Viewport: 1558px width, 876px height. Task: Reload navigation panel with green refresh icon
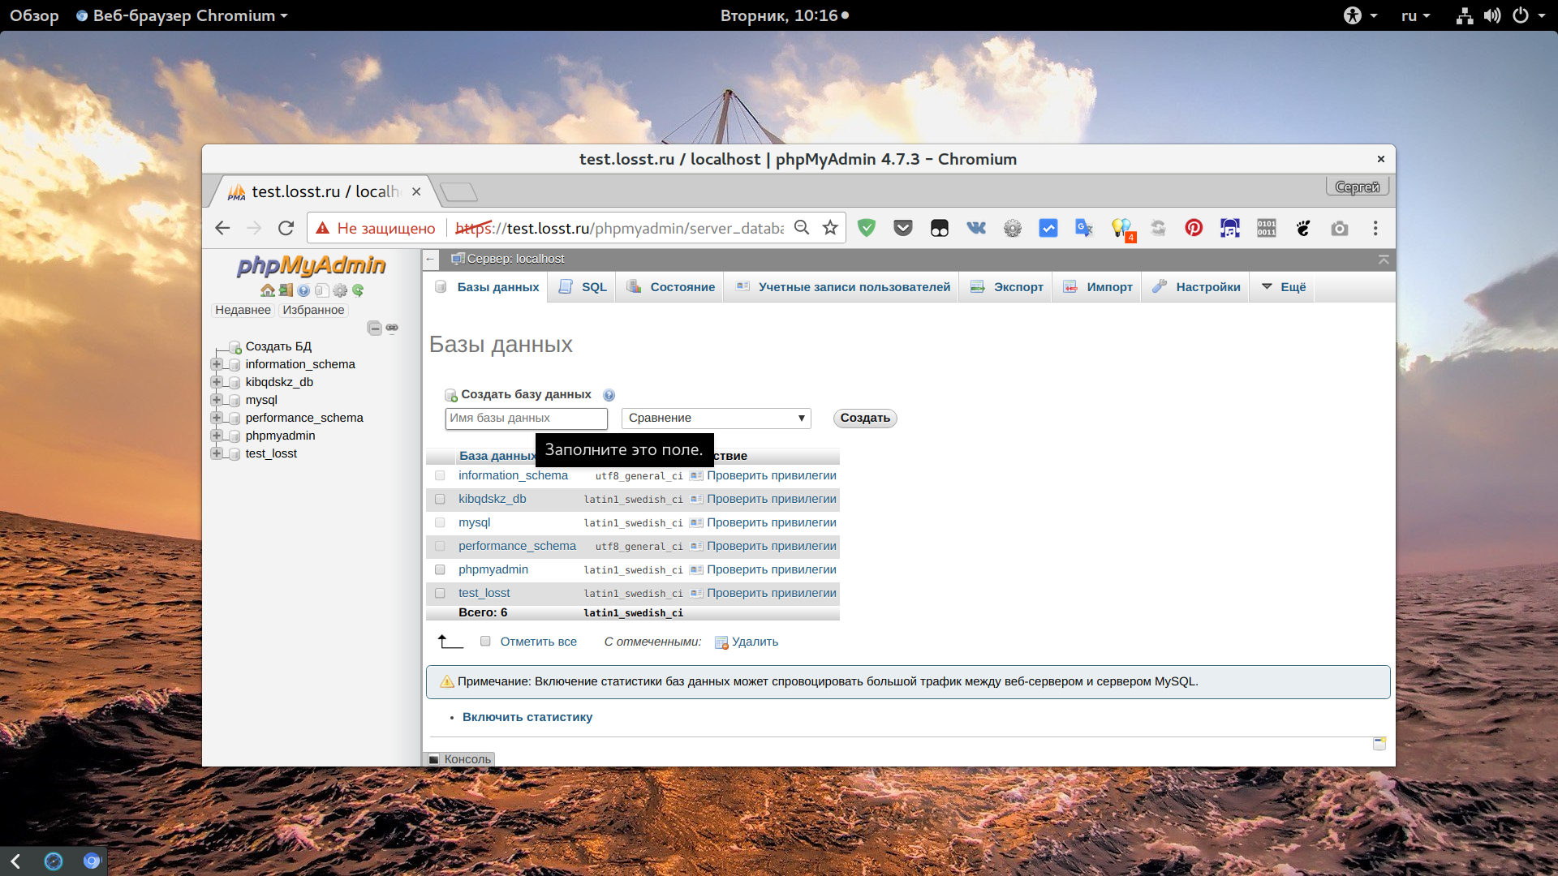[358, 290]
